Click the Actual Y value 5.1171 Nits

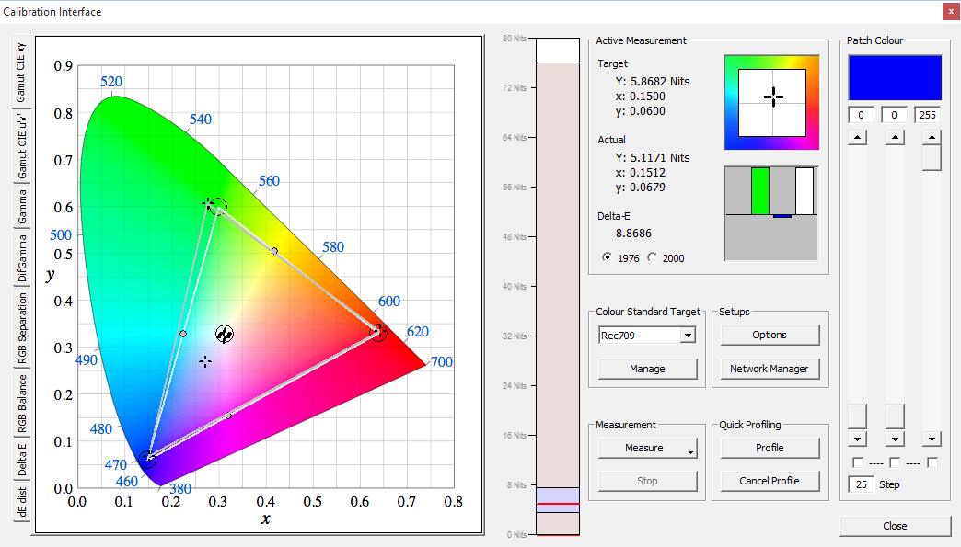pyautogui.click(x=653, y=158)
